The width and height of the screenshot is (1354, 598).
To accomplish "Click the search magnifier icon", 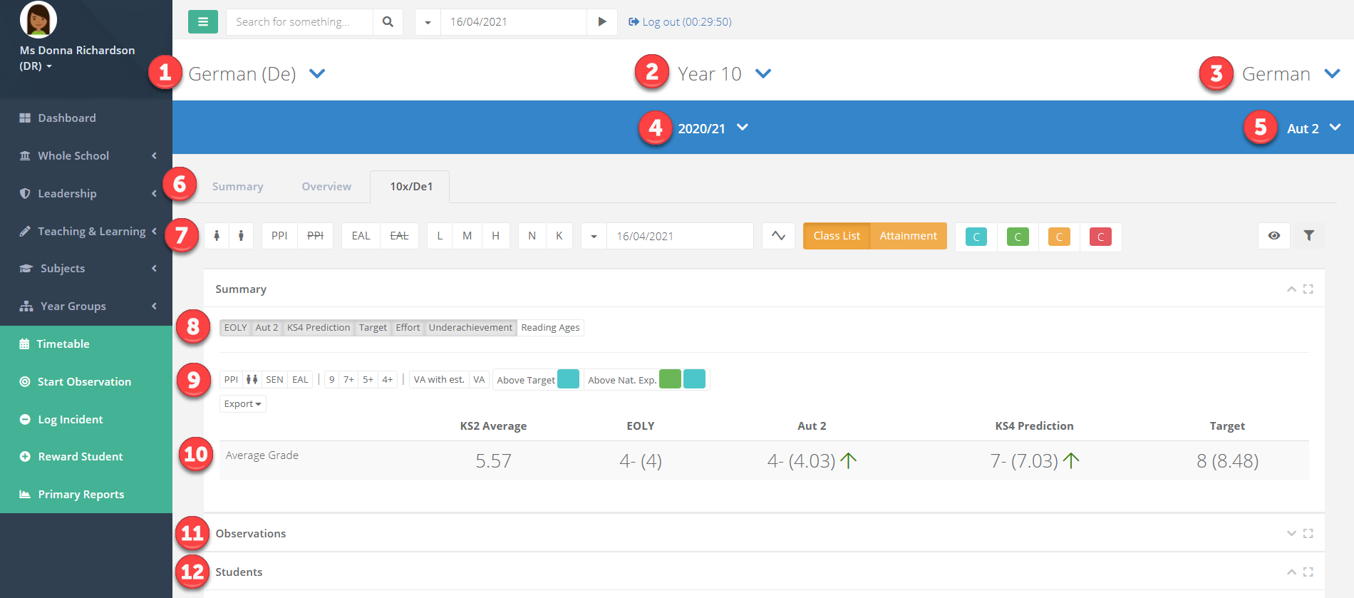I will [388, 22].
